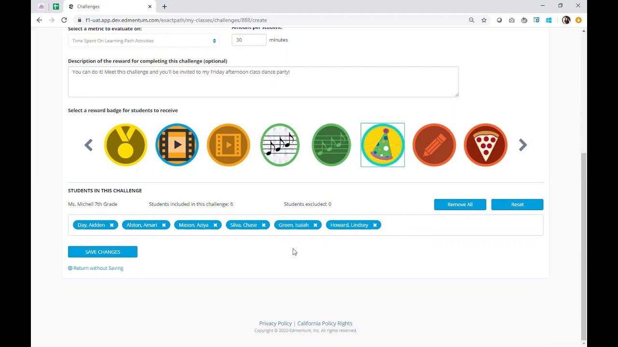Pick the orange pencil badge

(434, 145)
